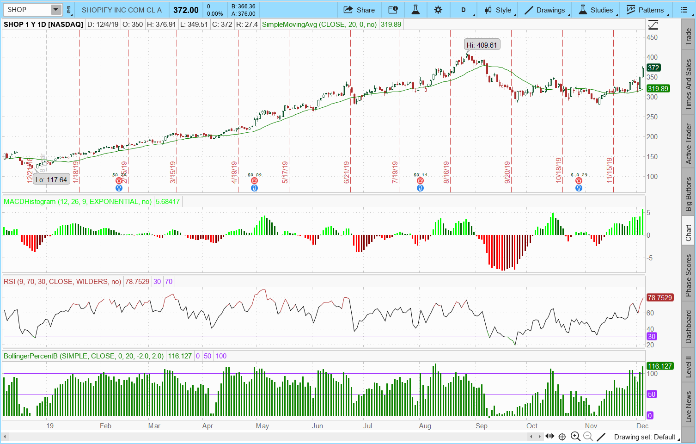This screenshot has height=444, width=696.
Task: Open the D timeframe aggregation dropdown
Action: coord(464,10)
